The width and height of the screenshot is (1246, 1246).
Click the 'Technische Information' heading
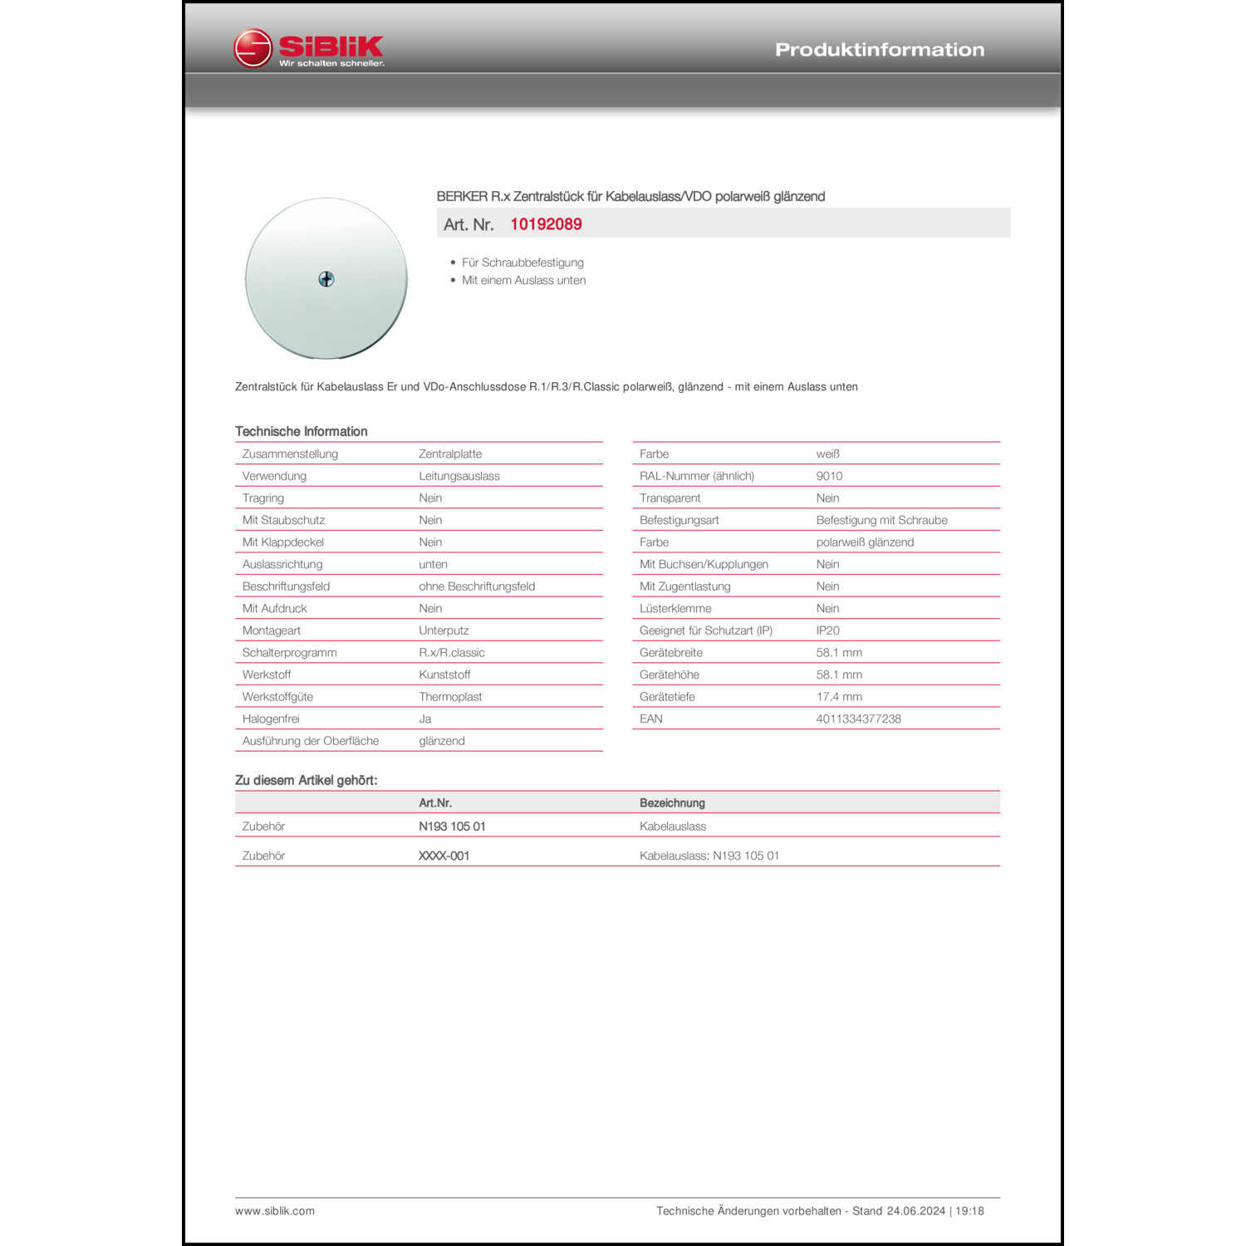[301, 431]
